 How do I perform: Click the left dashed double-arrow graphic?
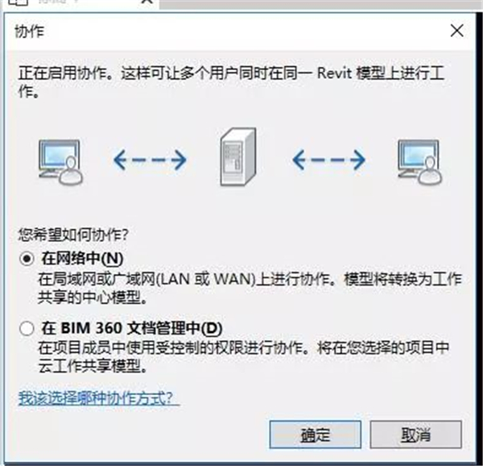[150, 160]
